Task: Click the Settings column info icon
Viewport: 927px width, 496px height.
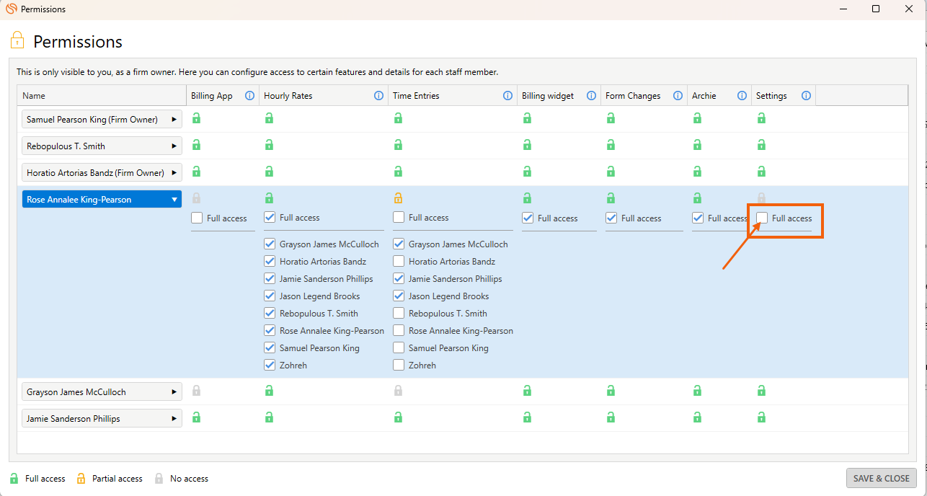Action: click(806, 95)
